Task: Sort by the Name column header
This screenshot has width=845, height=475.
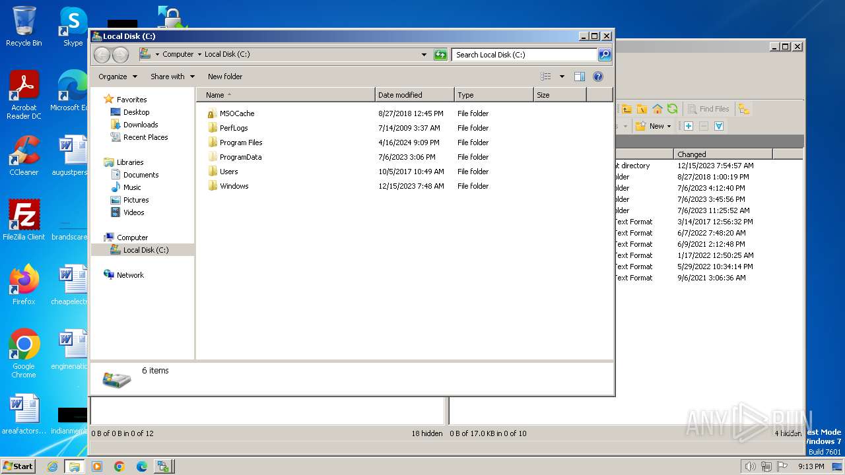Action: pyautogui.click(x=286, y=95)
